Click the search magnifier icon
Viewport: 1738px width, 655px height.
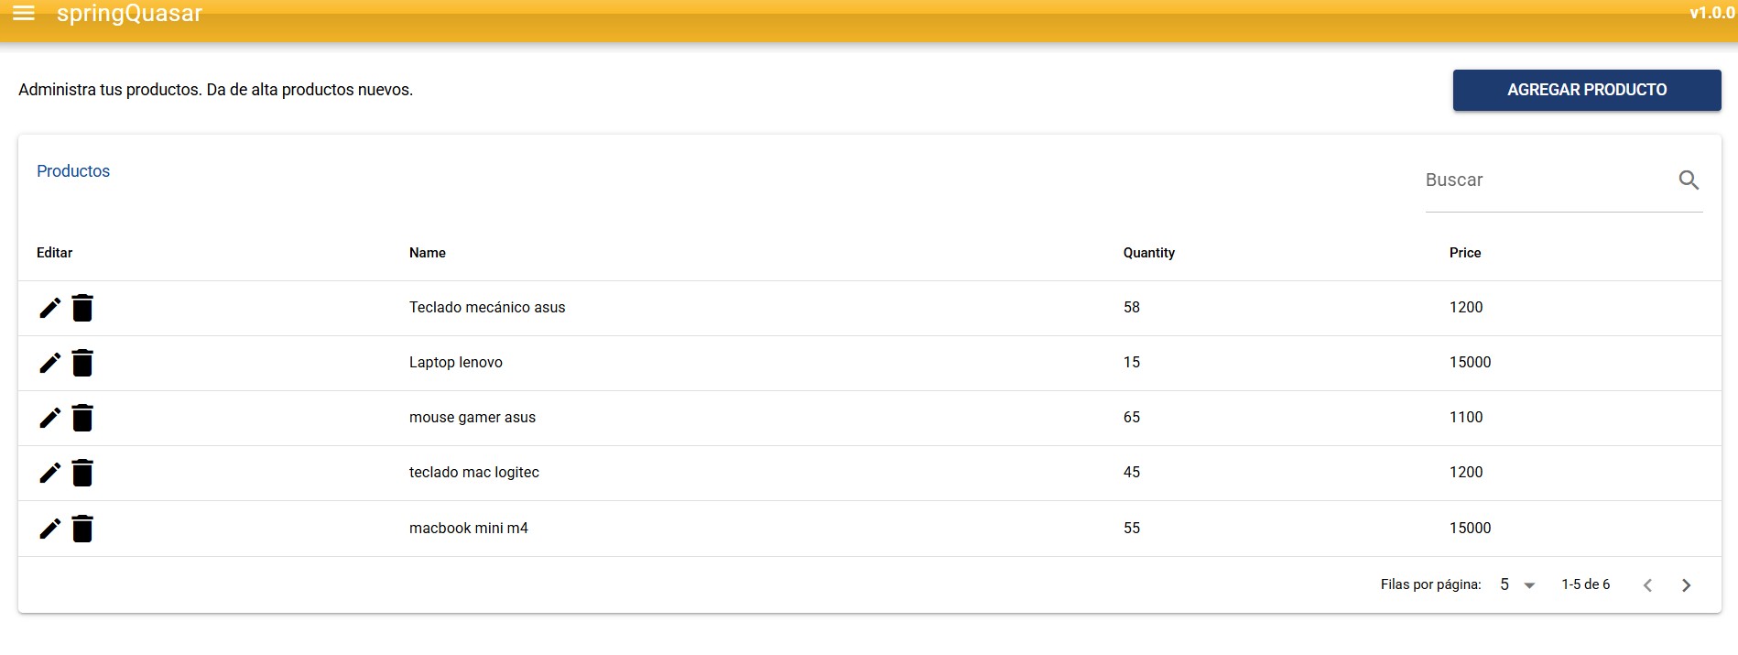(1689, 180)
